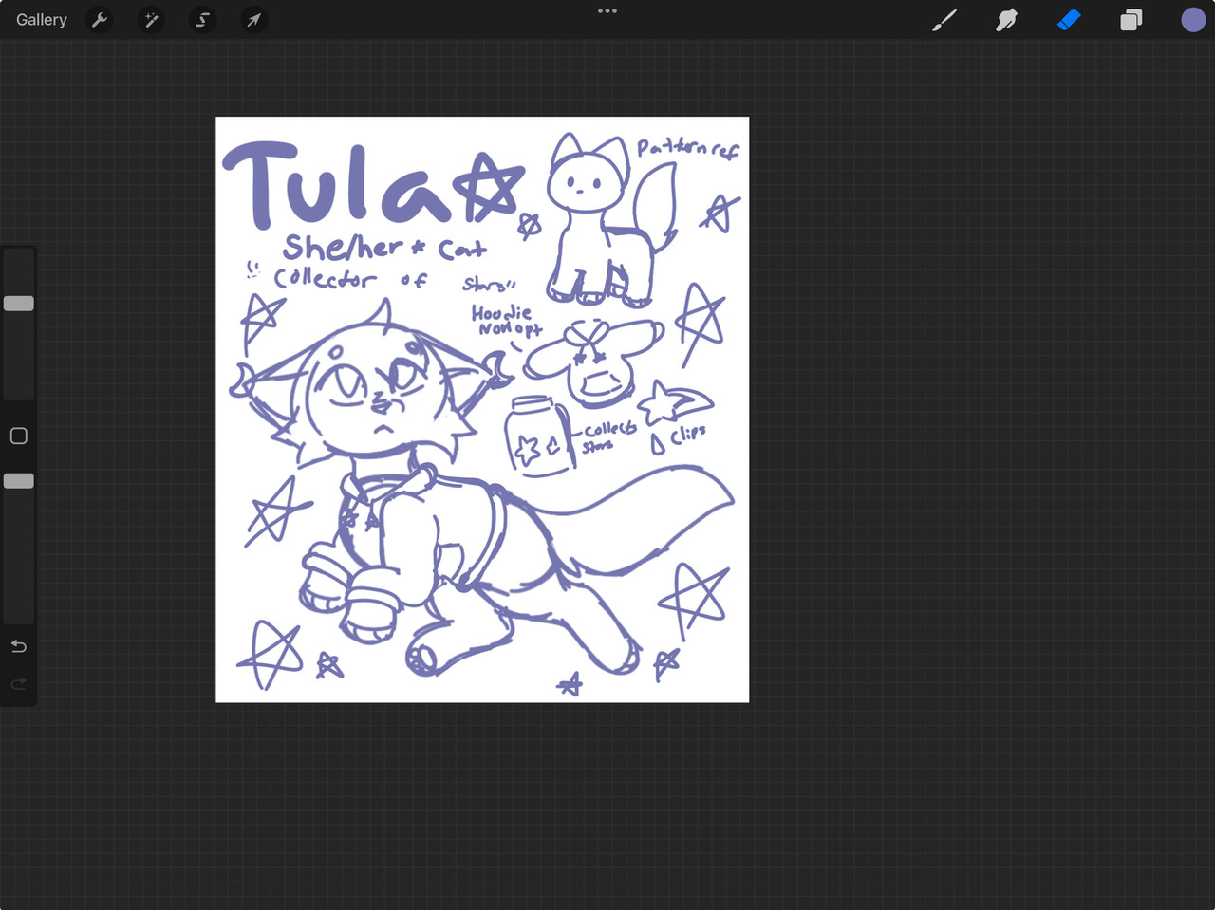The height and width of the screenshot is (910, 1215).
Task: Tap the Tula cat drawing canvas
Action: click(x=482, y=410)
